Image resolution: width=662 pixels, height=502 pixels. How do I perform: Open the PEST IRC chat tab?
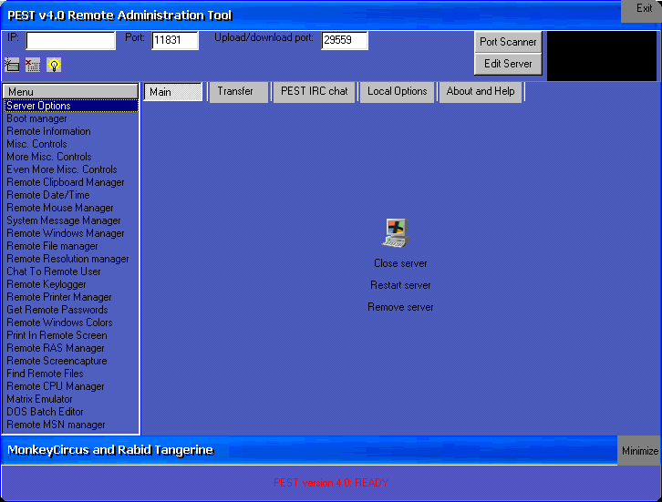coord(314,91)
